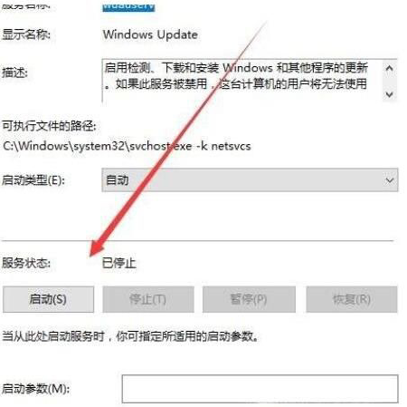
Task: Click the svchost.exe executable path text
Action: coord(127,146)
